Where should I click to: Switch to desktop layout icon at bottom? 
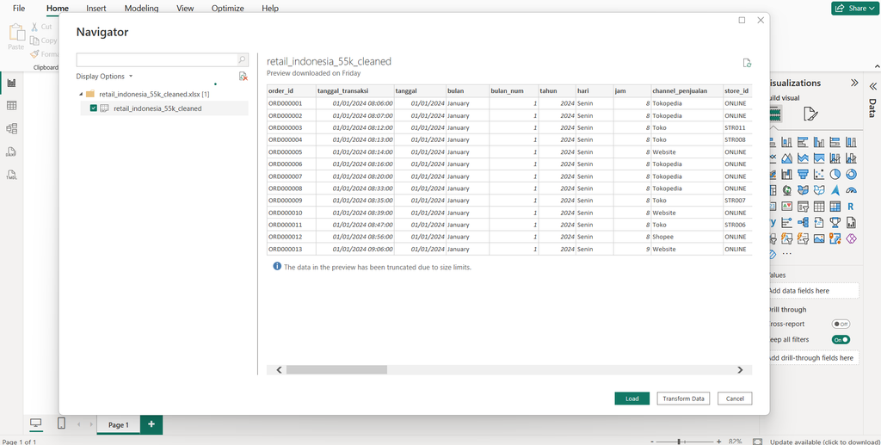coord(36,423)
